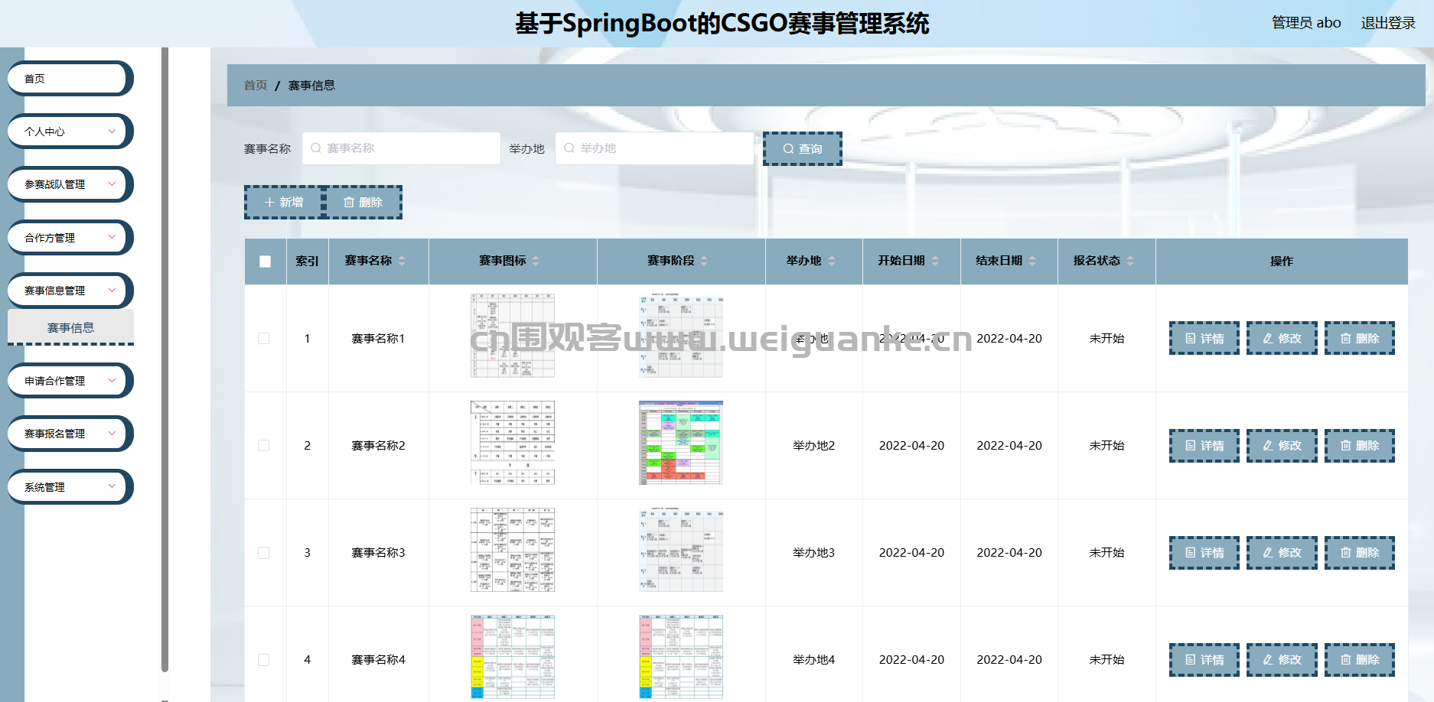
Task: Go to 首页 in the sidebar
Action: click(69, 79)
